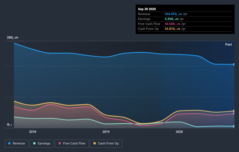Click the 0 y-axis label
The image size is (239, 152).
point(9,125)
